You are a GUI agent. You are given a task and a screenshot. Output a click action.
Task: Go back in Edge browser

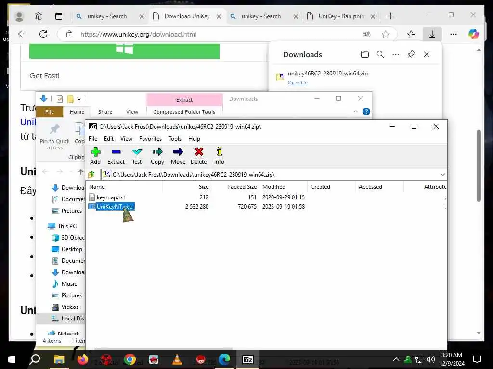pos(22,34)
